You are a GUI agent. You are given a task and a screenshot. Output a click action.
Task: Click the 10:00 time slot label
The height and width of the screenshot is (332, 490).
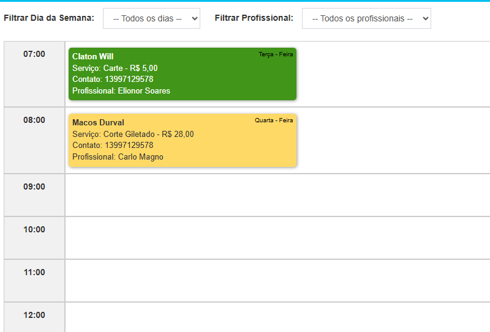click(x=34, y=229)
